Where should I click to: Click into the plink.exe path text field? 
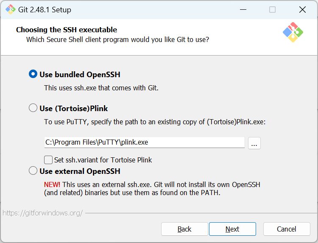[145, 142]
